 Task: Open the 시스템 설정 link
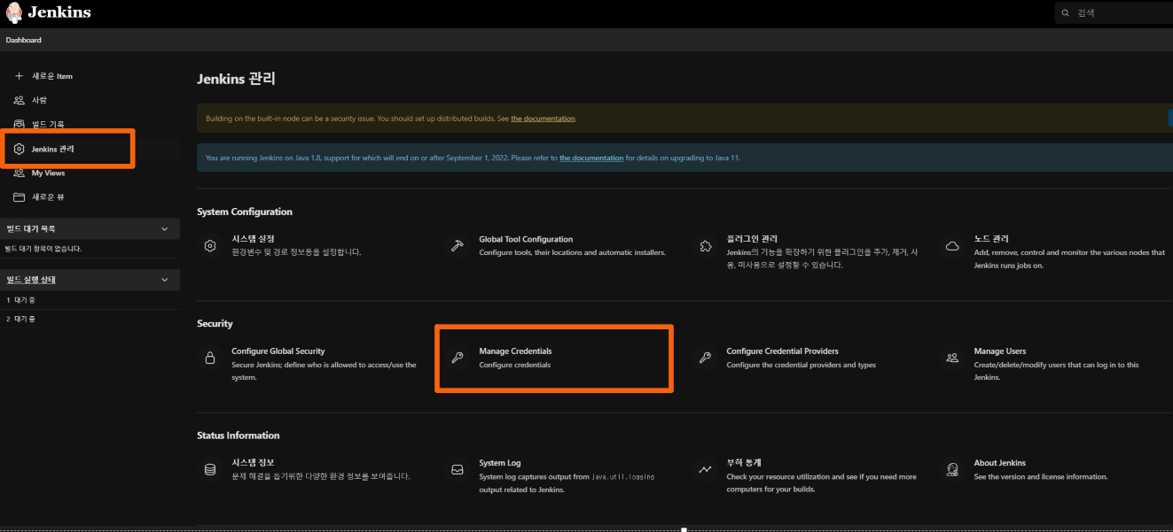coord(253,239)
